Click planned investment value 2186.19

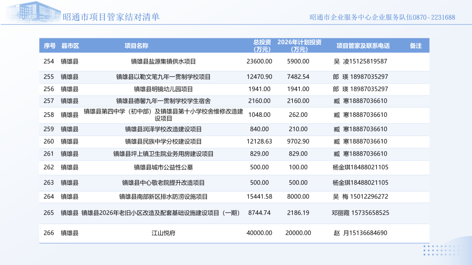298,213
